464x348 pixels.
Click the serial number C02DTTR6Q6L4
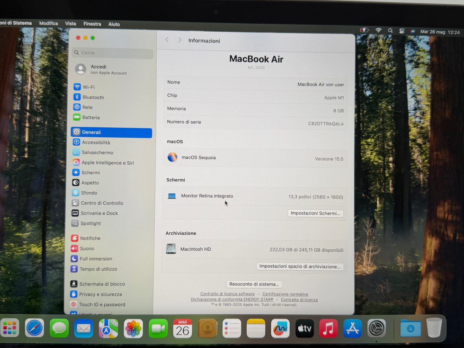pyautogui.click(x=326, y=124)
